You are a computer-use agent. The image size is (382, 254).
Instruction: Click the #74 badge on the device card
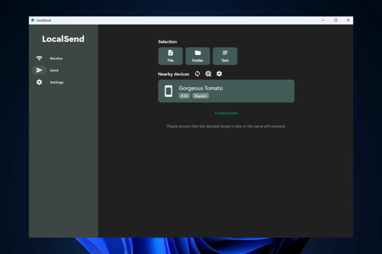pos(184,96)
